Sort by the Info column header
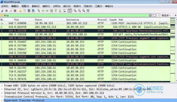177x102 pixels. click(144, 20)
